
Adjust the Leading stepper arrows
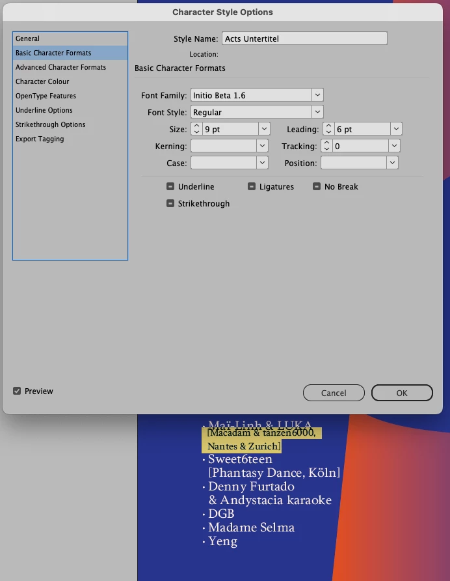[x=328, y=129]
